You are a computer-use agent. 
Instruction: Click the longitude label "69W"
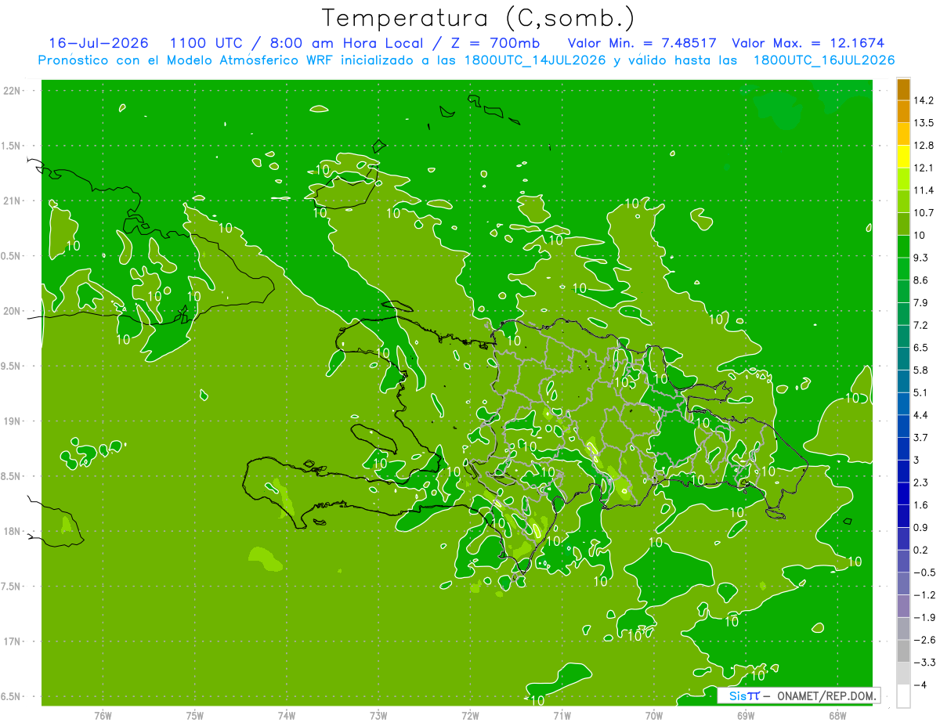click(x=746, y=716)
